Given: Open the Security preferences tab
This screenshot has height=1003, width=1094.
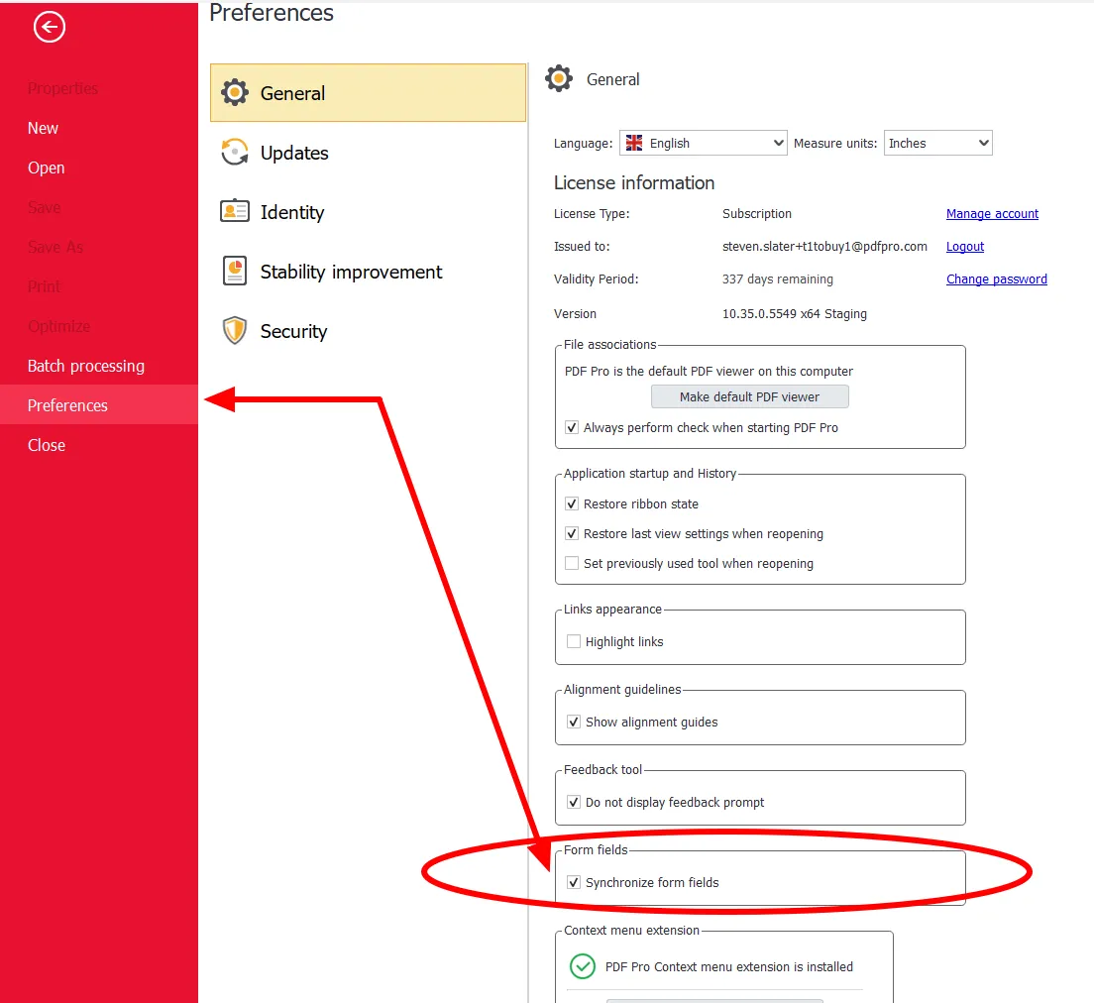Looking at the screenshot, I should [369, 331].
